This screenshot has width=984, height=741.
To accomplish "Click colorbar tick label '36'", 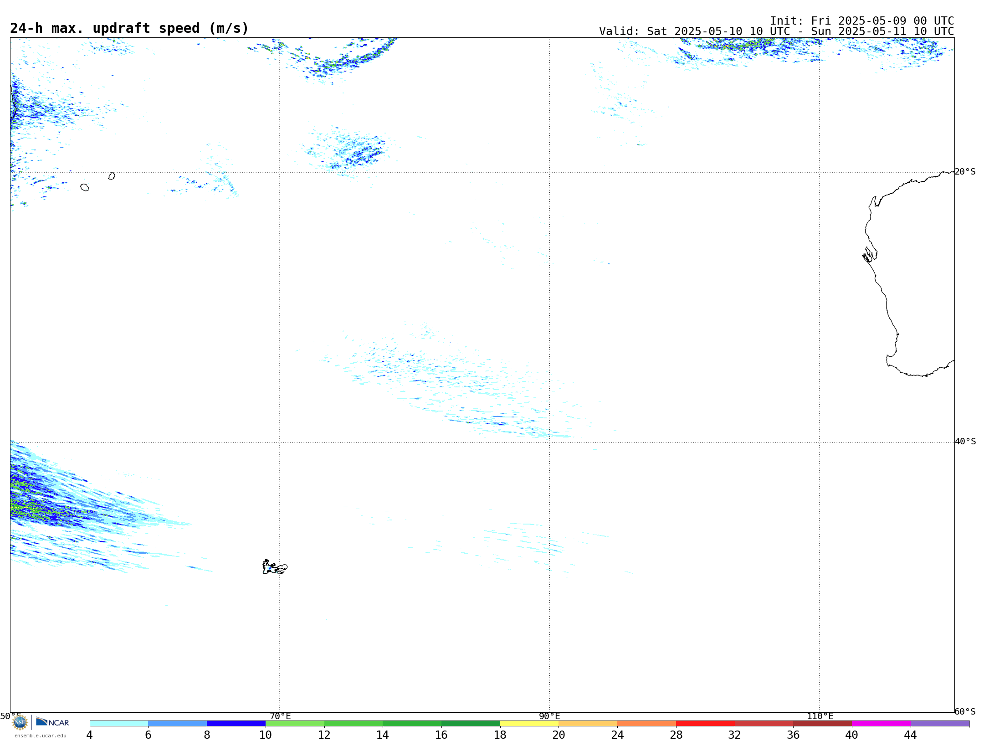I will pyautogui.click(x=794, y=735).
